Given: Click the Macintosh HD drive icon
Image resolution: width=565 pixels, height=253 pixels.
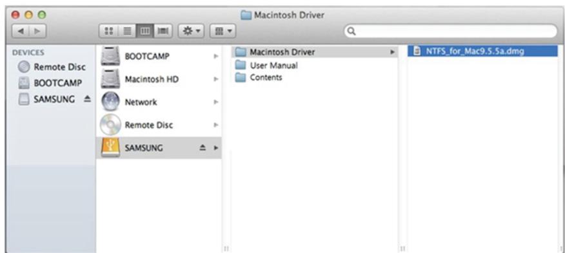Looking at the screenshot, I should [x=110, y=79].
